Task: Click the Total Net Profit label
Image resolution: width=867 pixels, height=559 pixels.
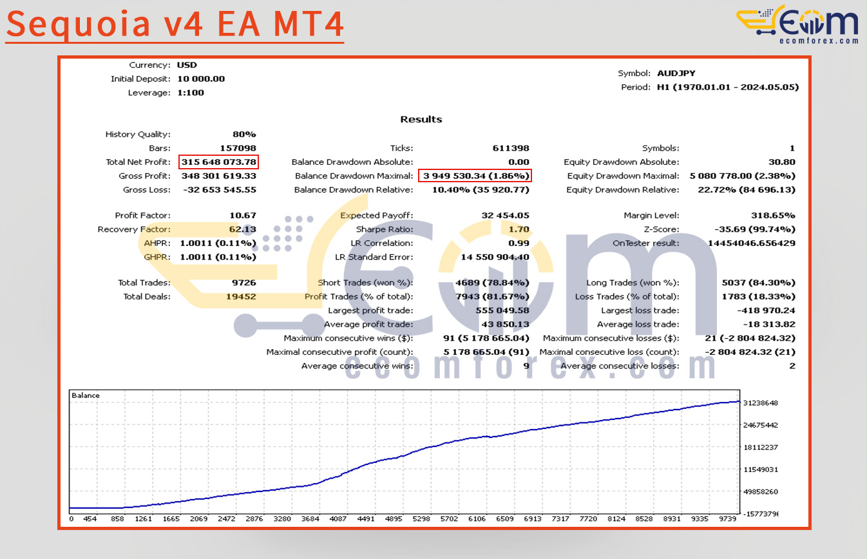Action: click(x=138, y=162)
